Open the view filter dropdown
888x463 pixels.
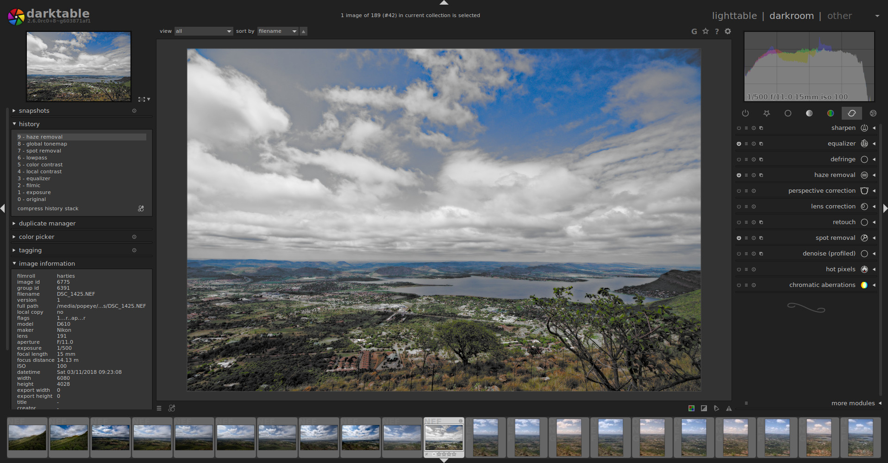(x=203, y=31)
